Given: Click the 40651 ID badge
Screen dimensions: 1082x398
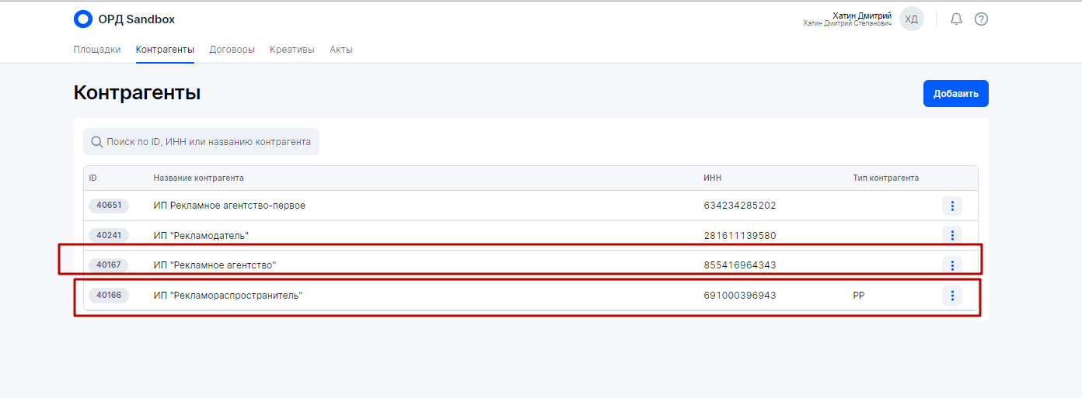Looking at the screenshot, I should 108,206.
